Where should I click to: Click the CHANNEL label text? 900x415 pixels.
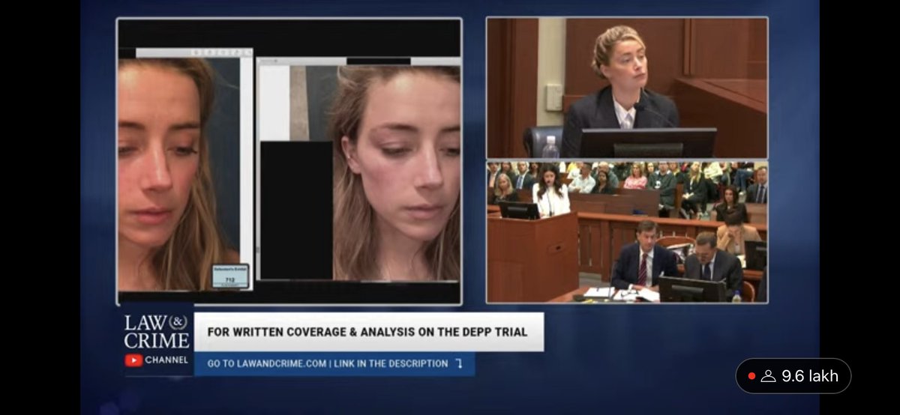(166, 360)
